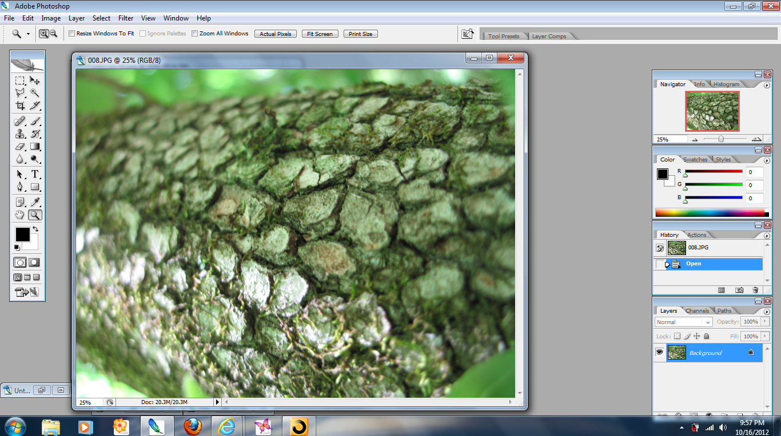Swap foreground and background colors

pos(35,229)
